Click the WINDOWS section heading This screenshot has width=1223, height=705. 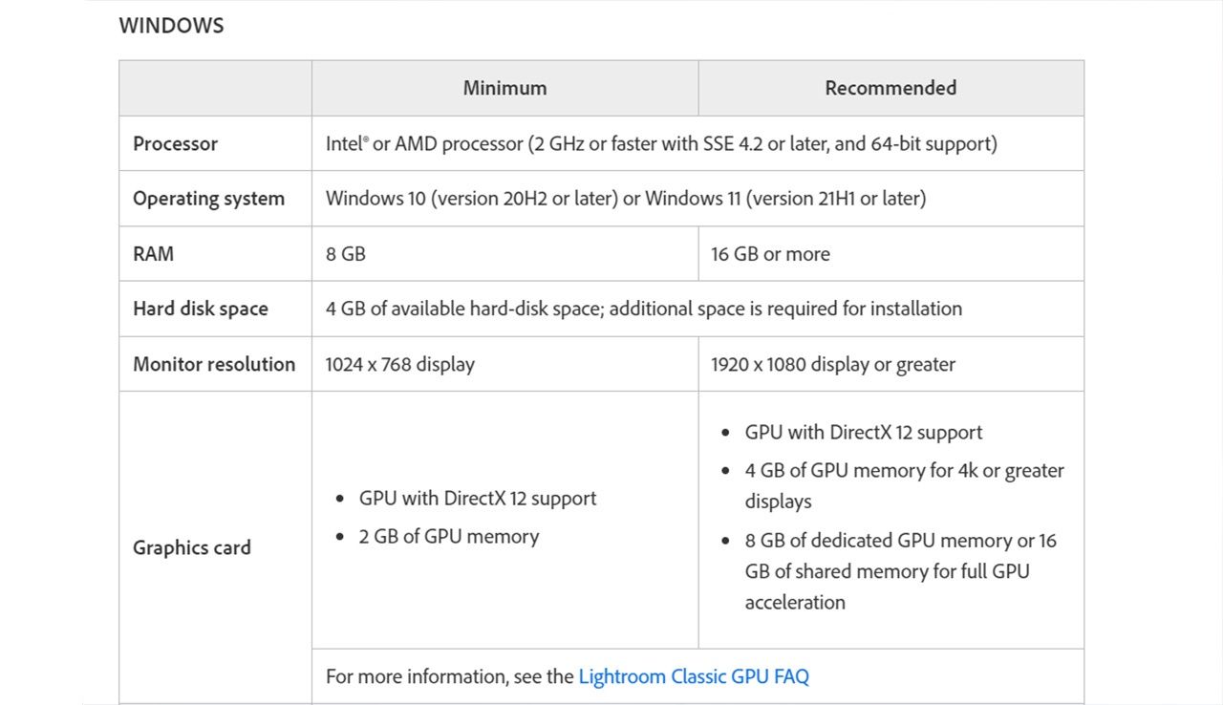(171, 26)
